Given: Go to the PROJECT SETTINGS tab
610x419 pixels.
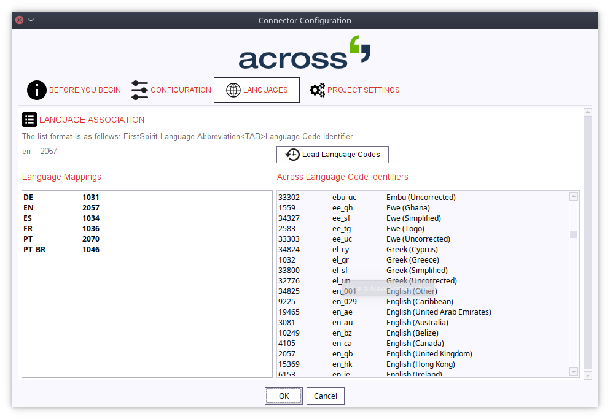Looking at the screenshot, I should [x=355, y=90].
